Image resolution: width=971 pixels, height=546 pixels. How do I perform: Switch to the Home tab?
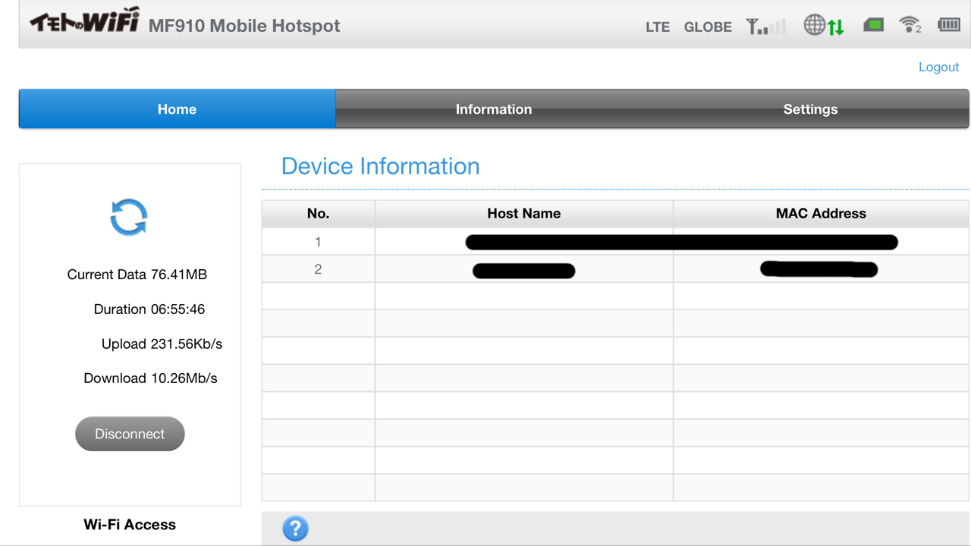pos(177,109)
